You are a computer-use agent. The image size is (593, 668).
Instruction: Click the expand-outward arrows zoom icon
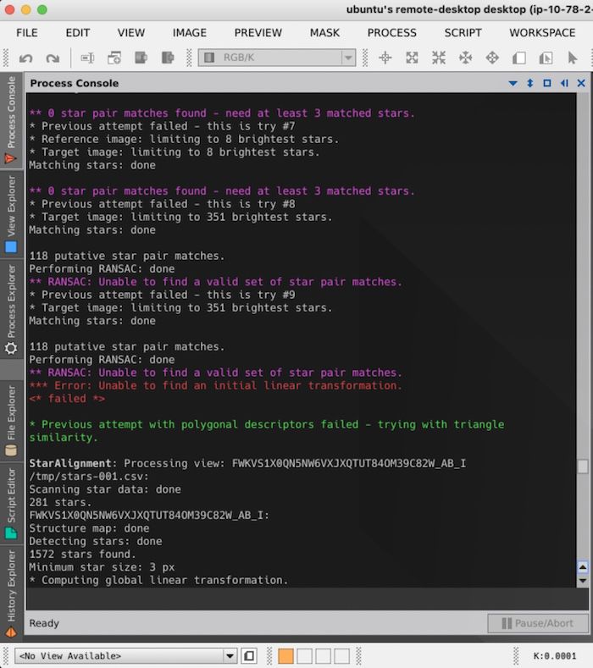[x=412, y=58]
